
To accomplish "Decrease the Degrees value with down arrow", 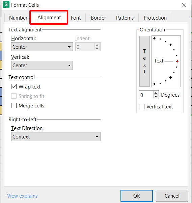I will pyautogui.click(x=156, y=97).
